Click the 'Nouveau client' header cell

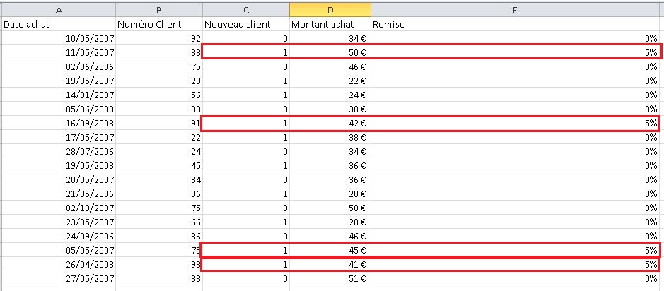(x=245, y=24)
